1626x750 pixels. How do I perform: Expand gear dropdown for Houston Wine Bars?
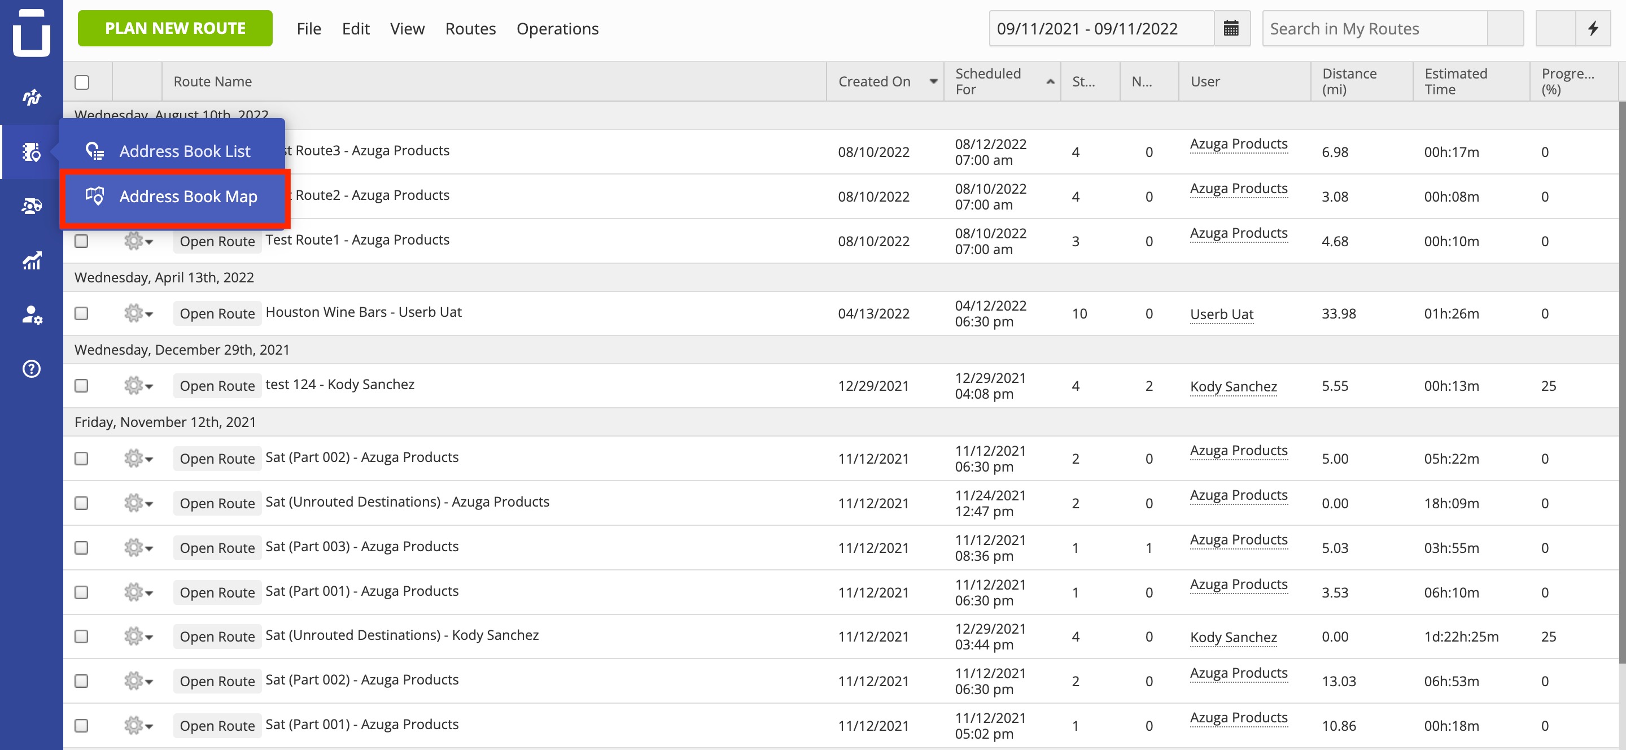(x=138, y=313)
